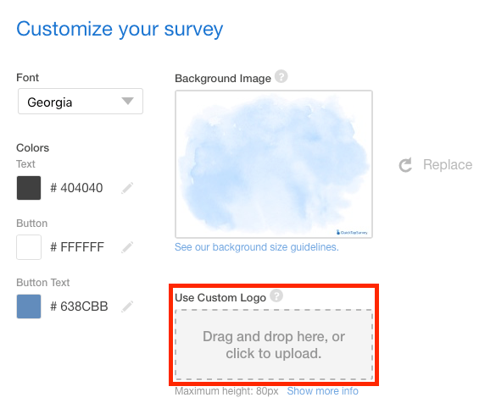Screen dimensions: 496x403
Task: Click the QuickTapSurvey watermark in background preview
Action: pos(352,232)
